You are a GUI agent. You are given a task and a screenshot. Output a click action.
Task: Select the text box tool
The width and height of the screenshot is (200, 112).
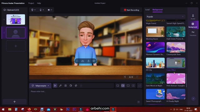pos(66,86)
